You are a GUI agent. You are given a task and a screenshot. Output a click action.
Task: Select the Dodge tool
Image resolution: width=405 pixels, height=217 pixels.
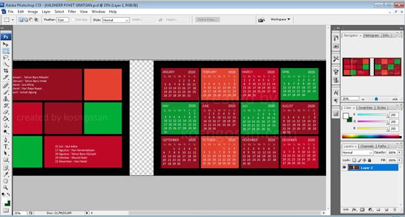tap(6, 132)
